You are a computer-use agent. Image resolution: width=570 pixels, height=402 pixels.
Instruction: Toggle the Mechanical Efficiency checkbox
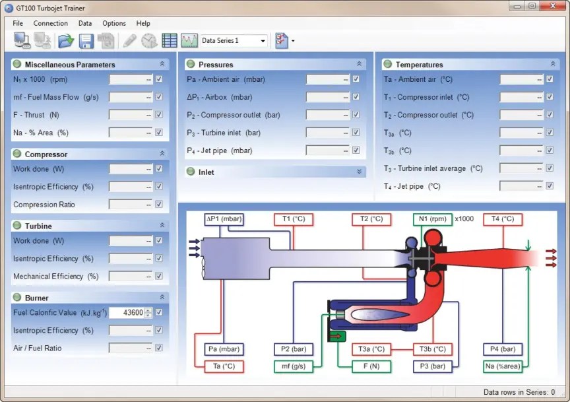coord(159,276)
